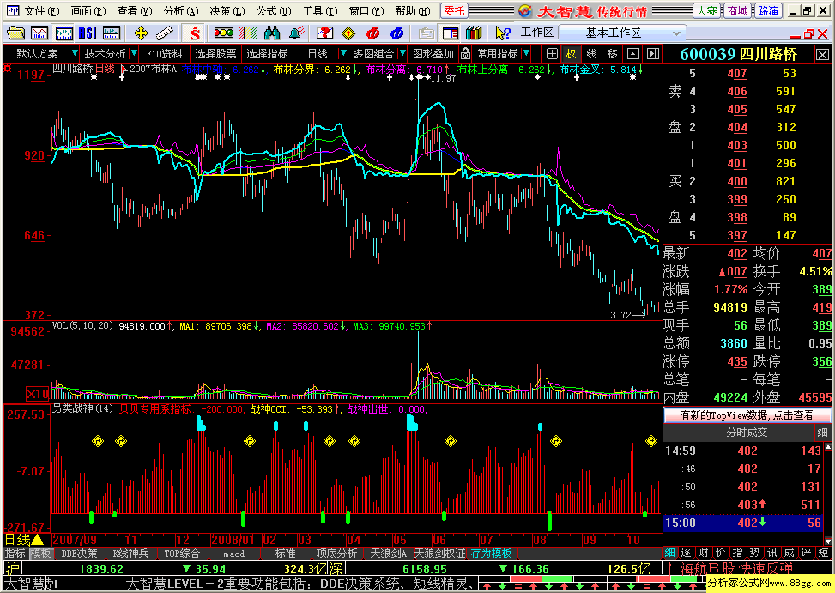The width and height of the screenshot is (835, 593).
Task: Toggle the 移 move button
Action: tap(613, 54)
